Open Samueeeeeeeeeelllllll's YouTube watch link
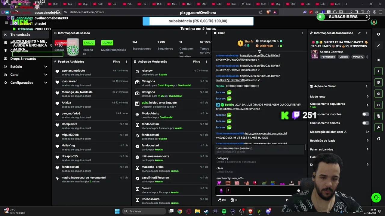This screenshot has height=216, width=385. click(x=251, y=135)
